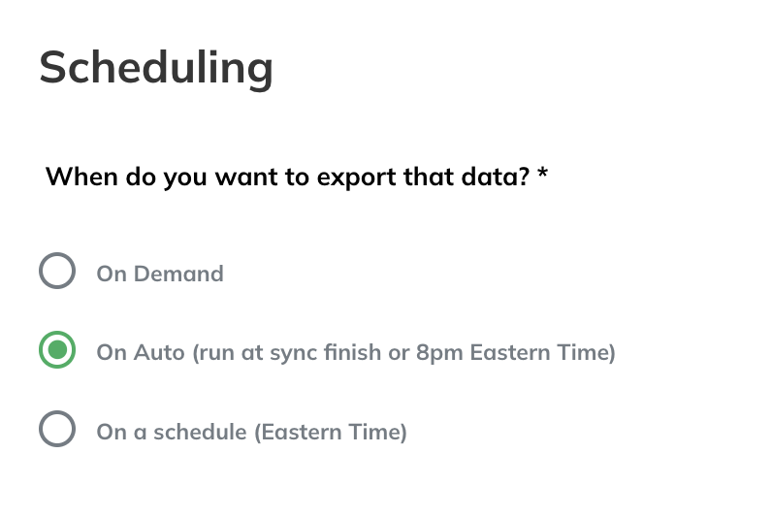The width and height of the screenshot is (772, 518).
Task: Switch export timing to On Demand
Action: click(x=57, y=271)
